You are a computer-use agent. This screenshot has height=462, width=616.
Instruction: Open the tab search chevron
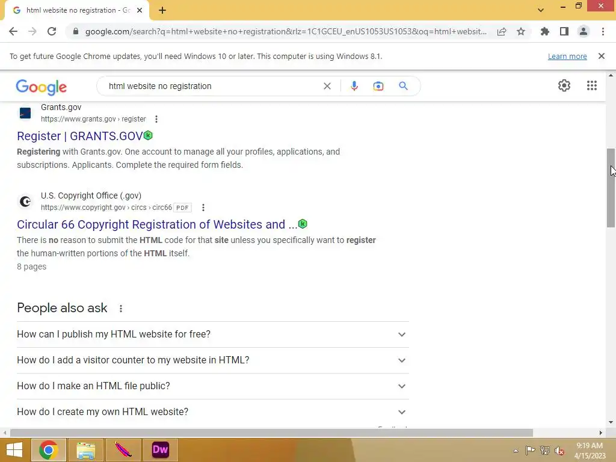541,10
